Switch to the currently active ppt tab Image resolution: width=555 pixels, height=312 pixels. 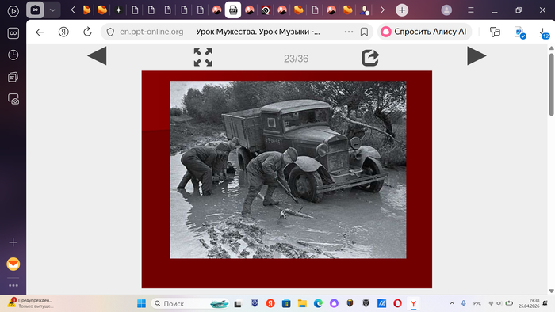233,10
